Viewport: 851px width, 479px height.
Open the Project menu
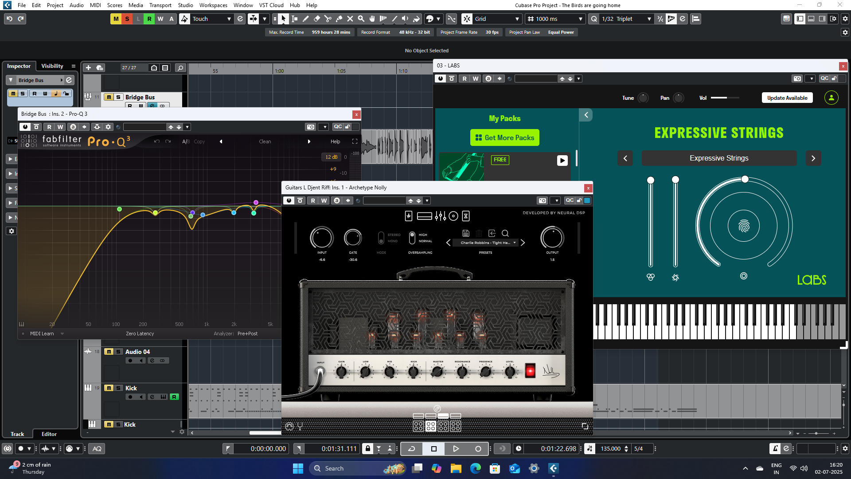pyautogui.click(x=55, y=5)
